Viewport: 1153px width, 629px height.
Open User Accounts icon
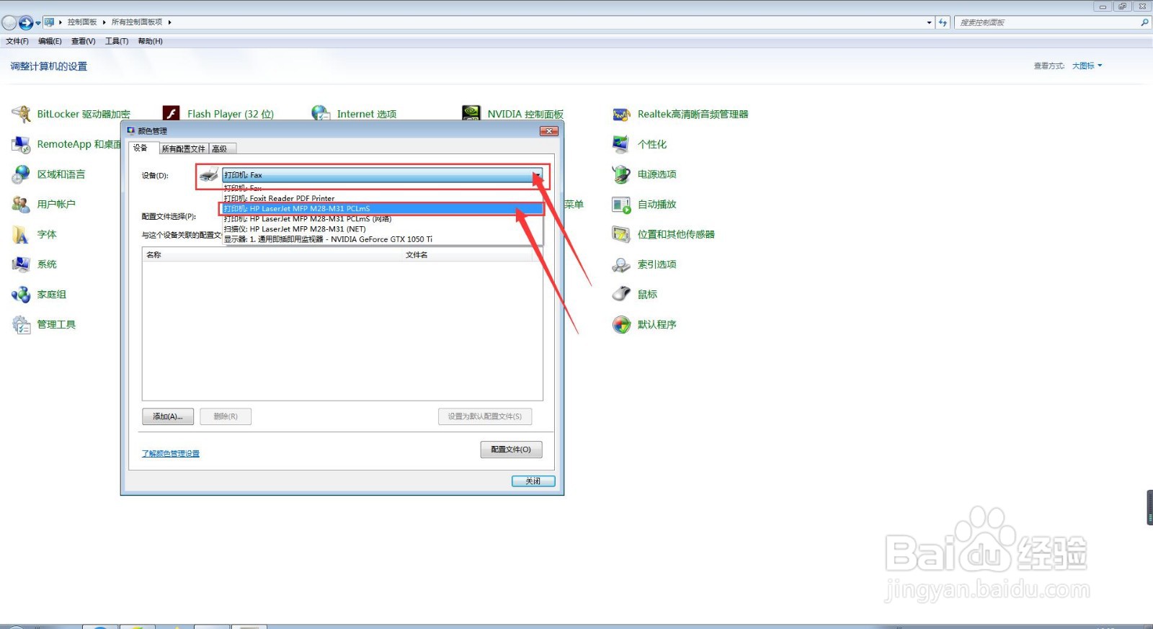pyautogui.click(x=21, y=205)
